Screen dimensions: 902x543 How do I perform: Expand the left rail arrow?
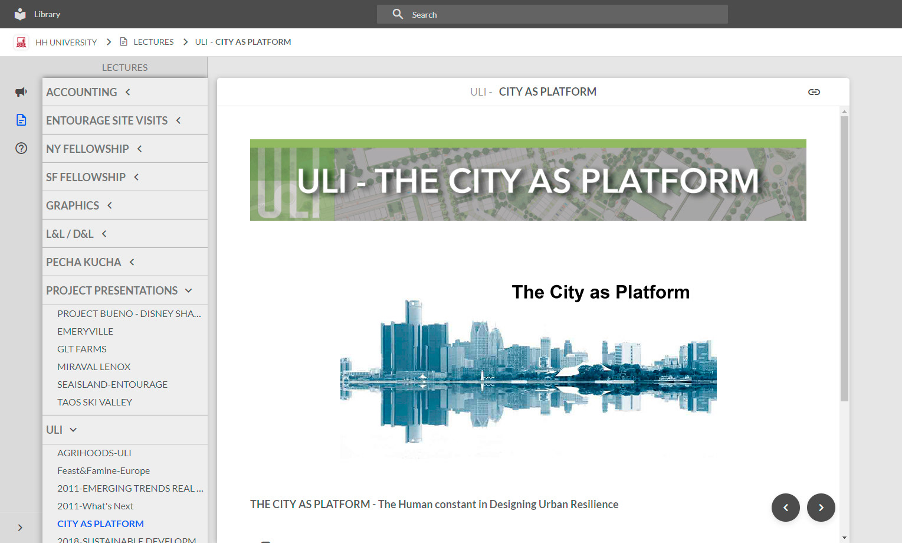click(20, 528)
